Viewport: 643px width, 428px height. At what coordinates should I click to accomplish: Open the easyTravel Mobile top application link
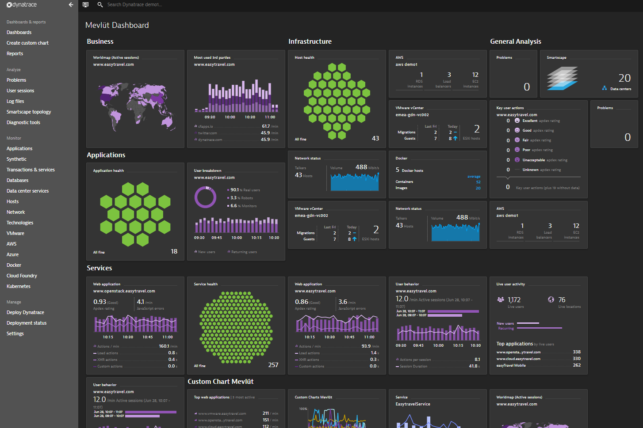(x=511, y=365)
